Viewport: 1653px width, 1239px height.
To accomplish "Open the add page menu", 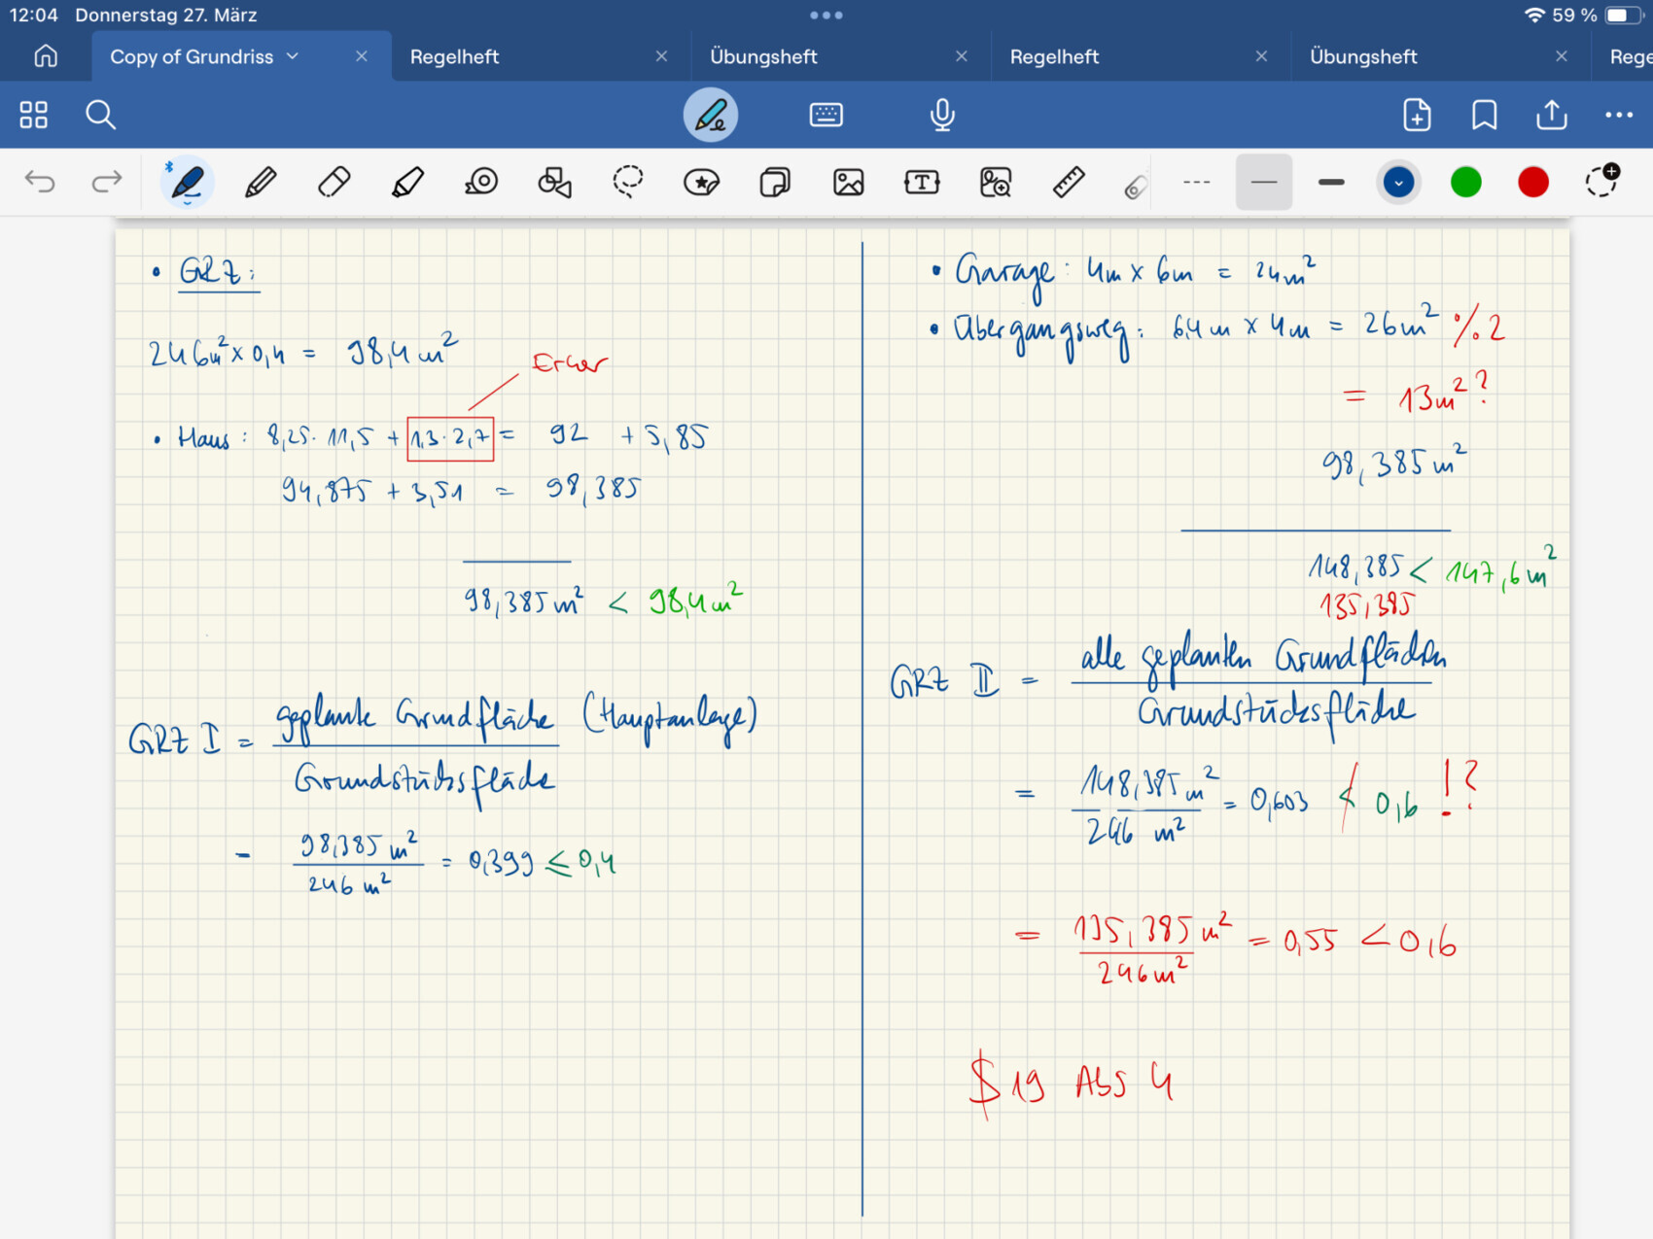I will pyautogui.click(x=1417, y=115).
